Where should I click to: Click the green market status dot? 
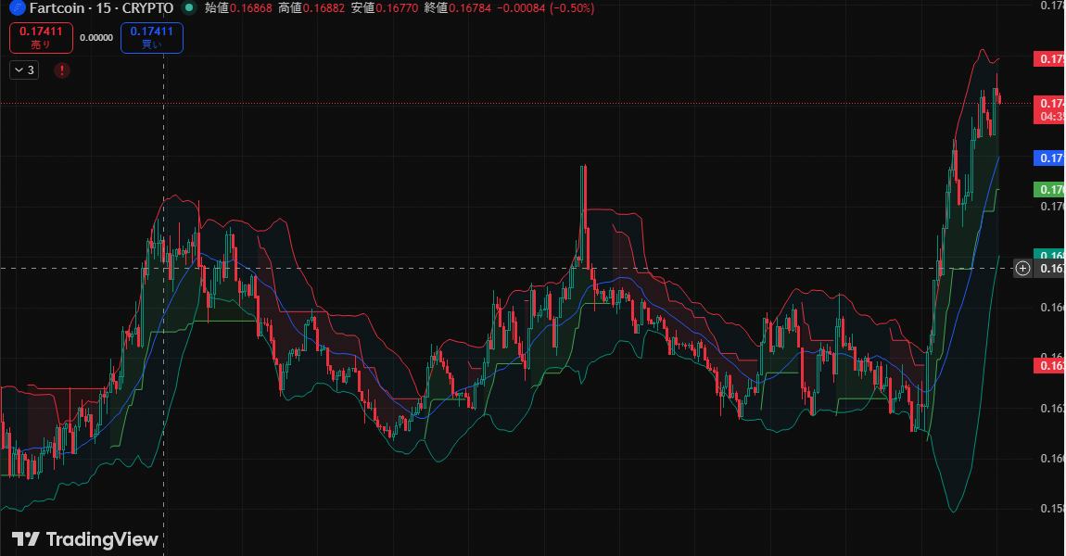pos(189,8)
